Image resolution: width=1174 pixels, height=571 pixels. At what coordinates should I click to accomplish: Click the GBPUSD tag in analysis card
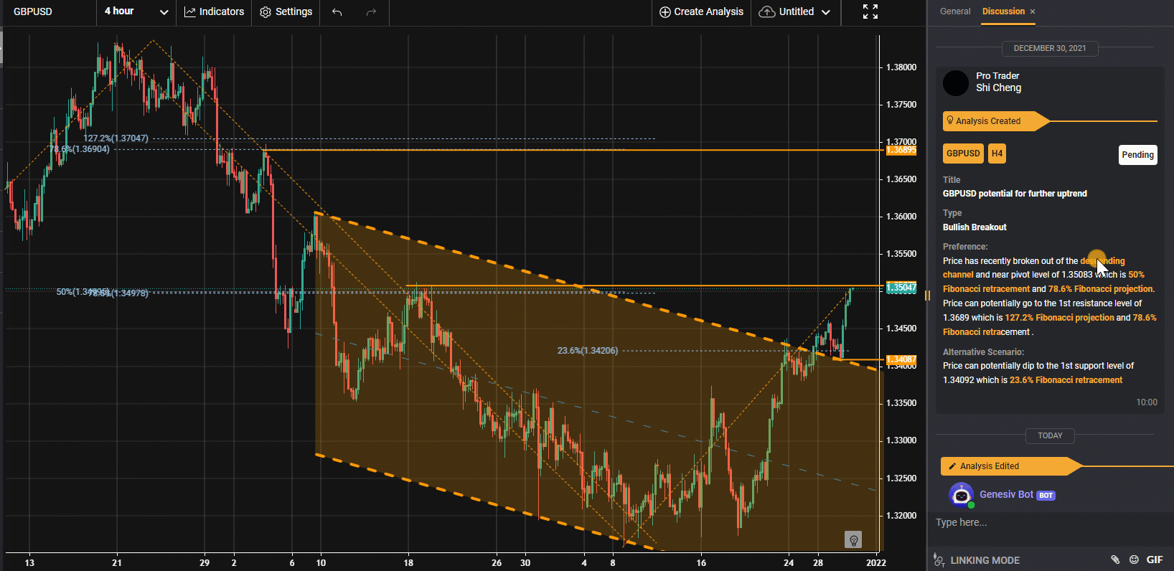963,154
